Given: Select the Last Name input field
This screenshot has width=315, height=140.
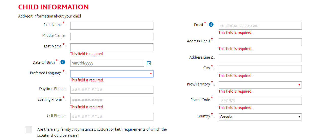Looking at the screenshot, I should pos(112,47).
